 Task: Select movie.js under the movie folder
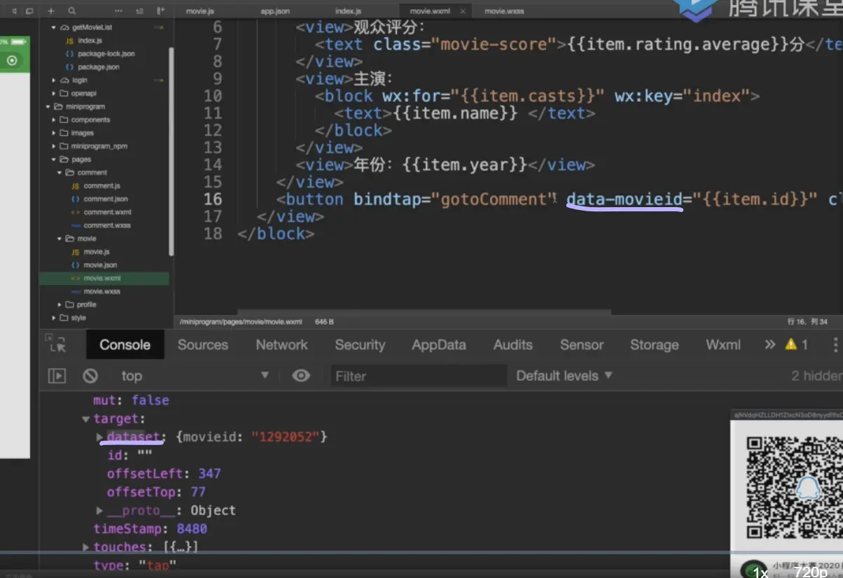pyautogui.click(x=96, y=252)
